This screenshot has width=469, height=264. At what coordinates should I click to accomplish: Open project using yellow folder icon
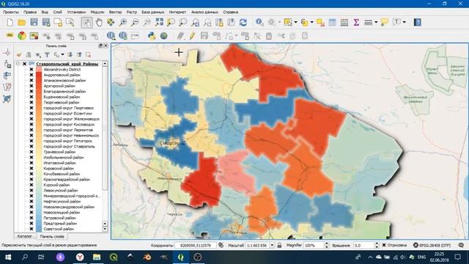click(x=22, y=23)
